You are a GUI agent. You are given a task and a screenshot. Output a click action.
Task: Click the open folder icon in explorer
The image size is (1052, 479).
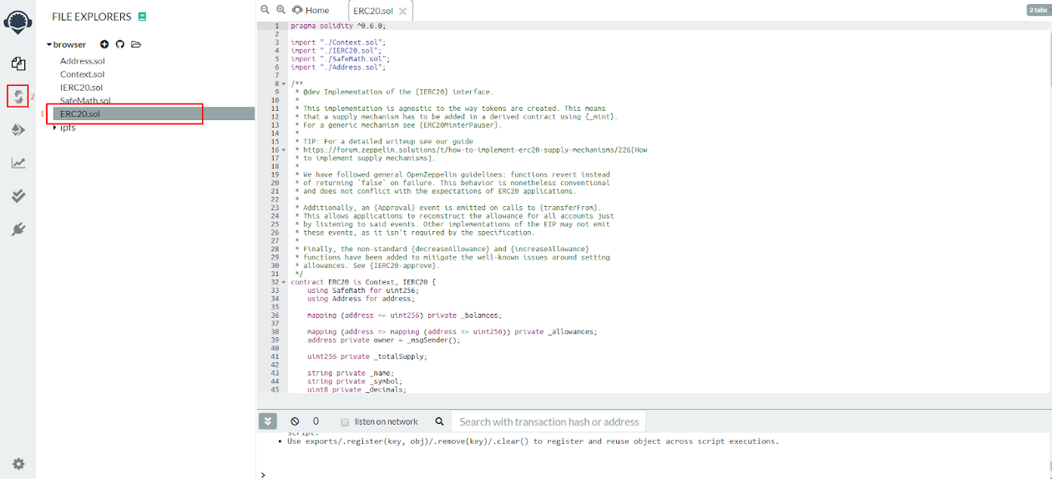point(136,44)
